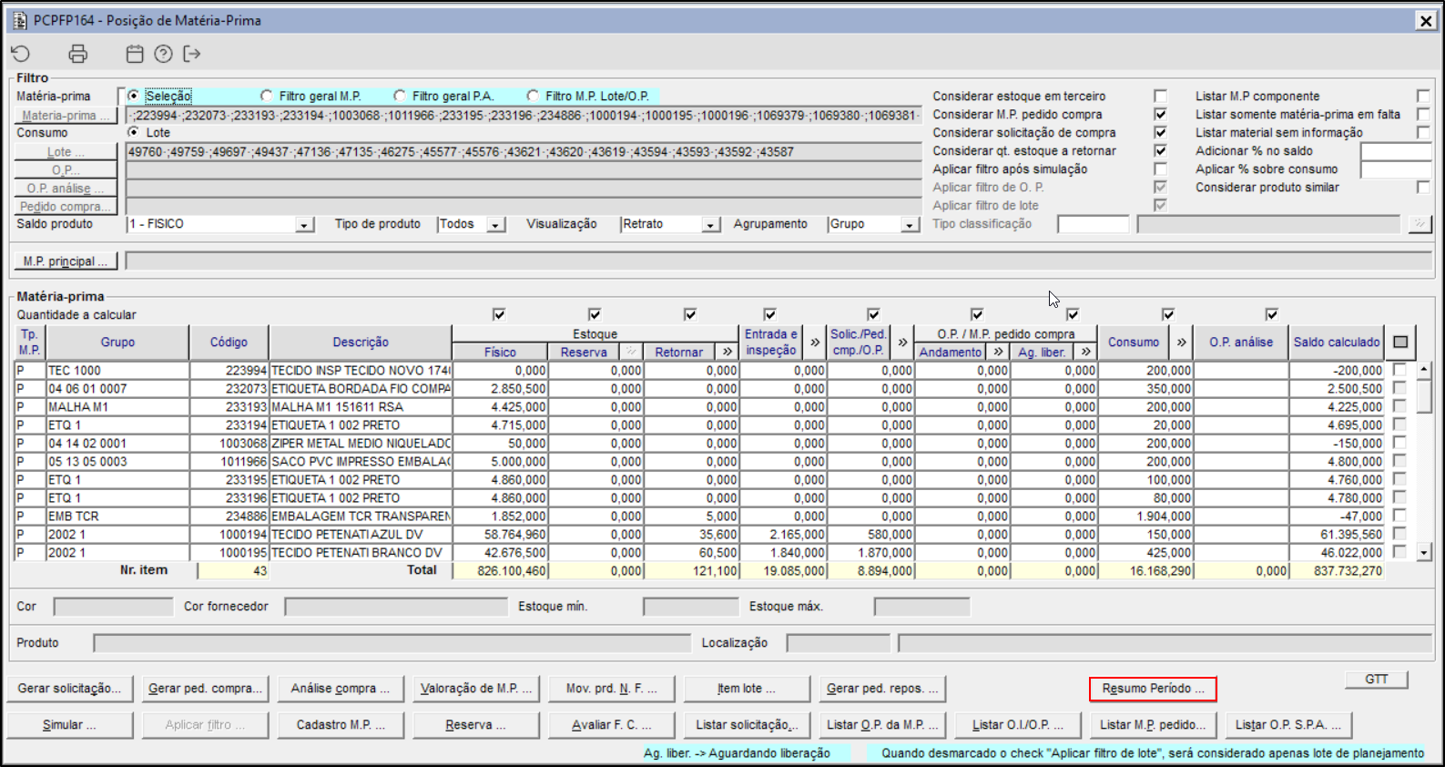
Task: Click the arrows beside Entrada e inspeção column
Action: 814,343
